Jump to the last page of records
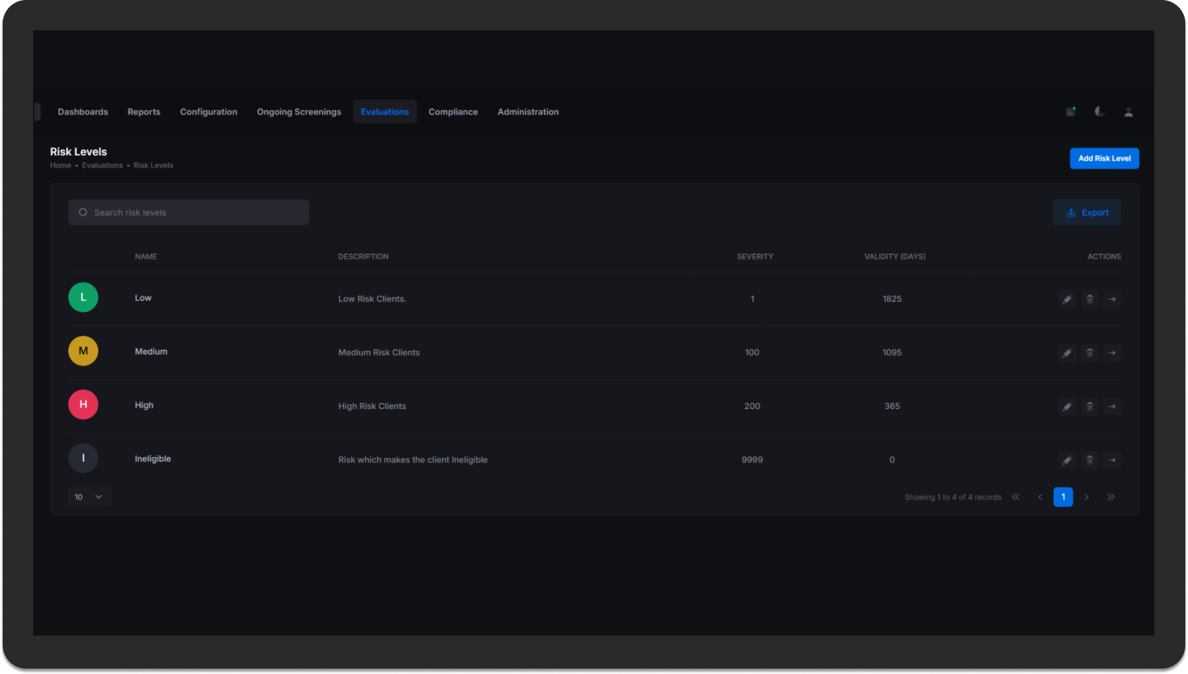 tap(1110, 497)
